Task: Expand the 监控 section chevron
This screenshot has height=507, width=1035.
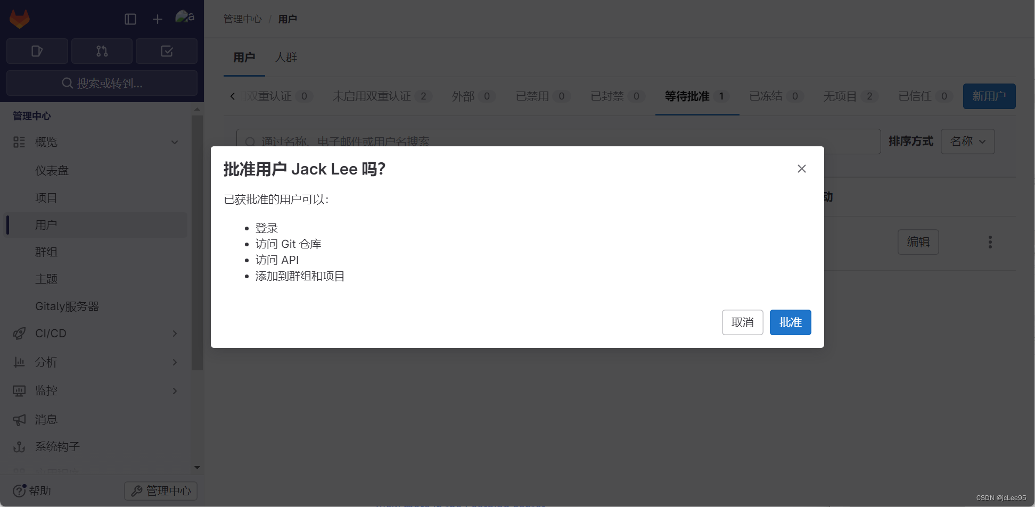Action: [x=175, y=391]
